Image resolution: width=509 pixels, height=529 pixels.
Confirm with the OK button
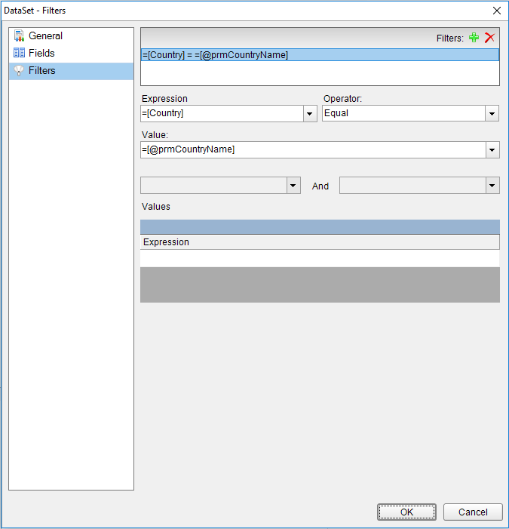(406, 512)
